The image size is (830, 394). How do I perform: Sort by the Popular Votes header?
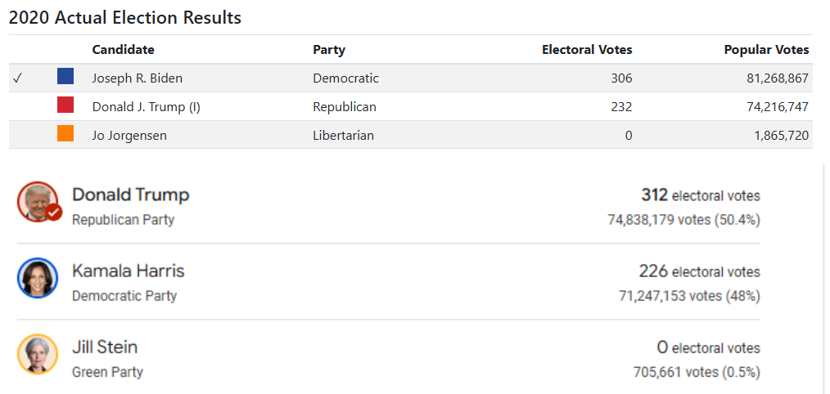pos(766,50)
